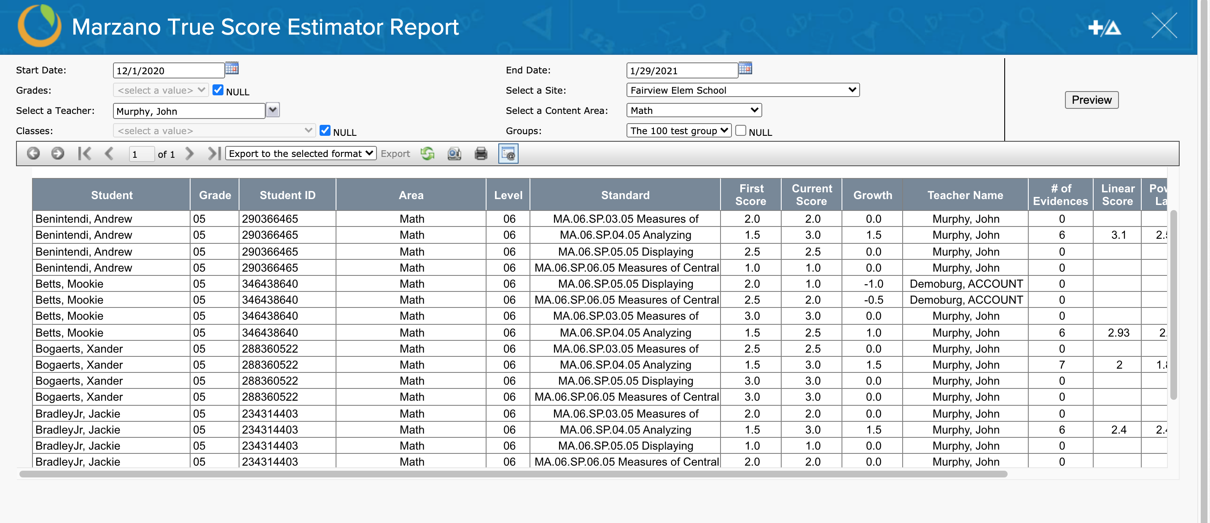Screen dimensions: 1210x523
Task: Click the page number input field
Action: point(141,154)
